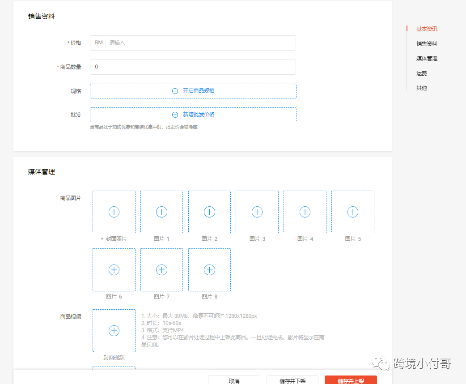Jump to 销售资料 in side navigation
The image size is (466, 384).
(427, 44)
